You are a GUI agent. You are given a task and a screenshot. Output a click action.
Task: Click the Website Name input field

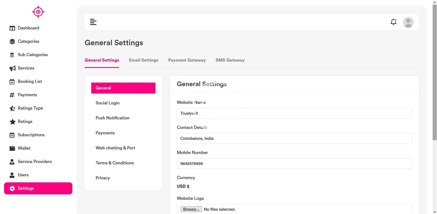click(294, 113)
